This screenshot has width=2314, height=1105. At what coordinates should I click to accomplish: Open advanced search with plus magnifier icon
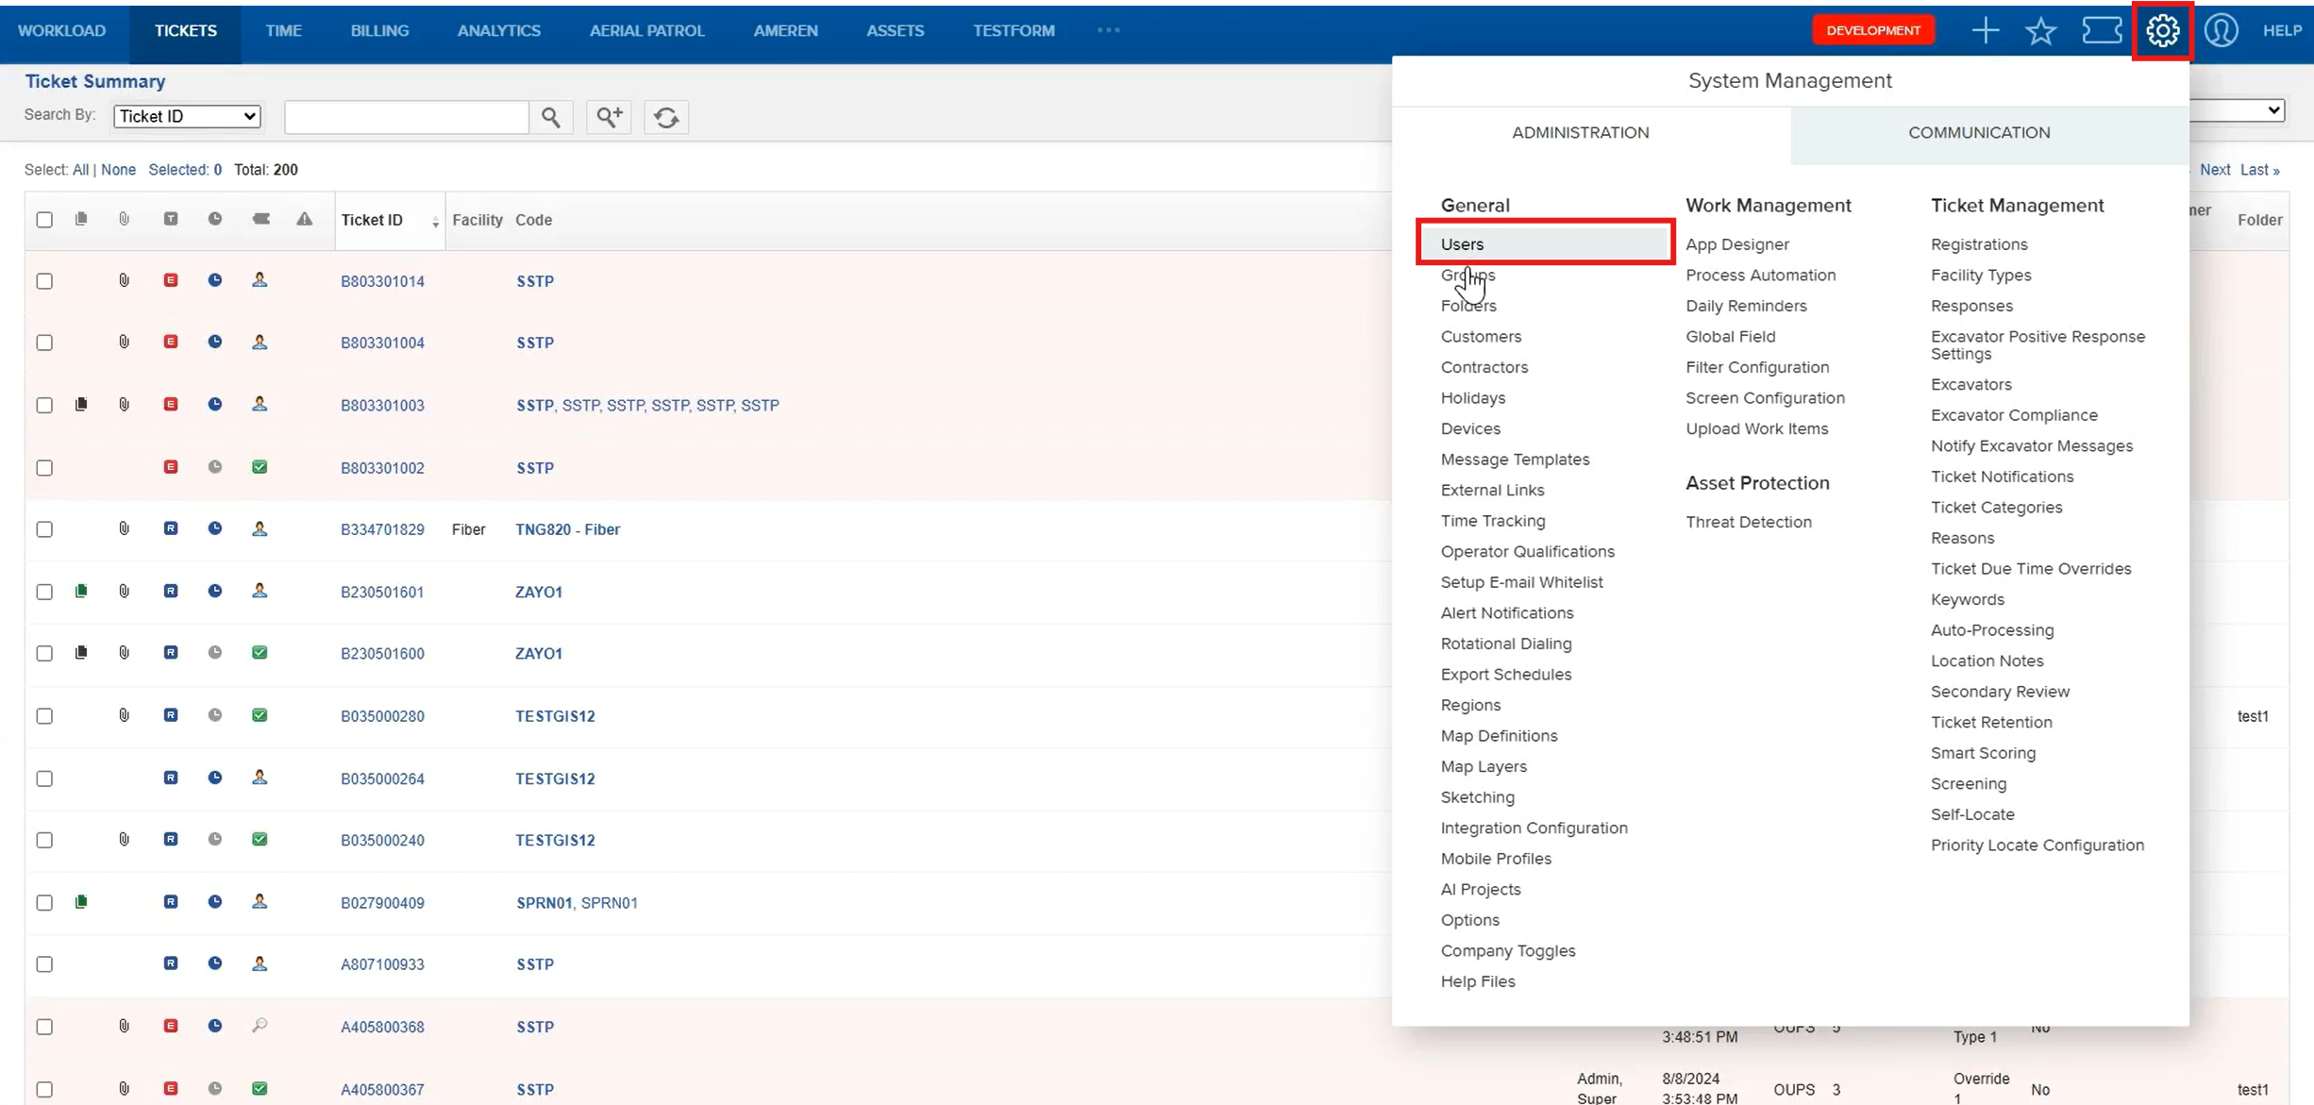click(609, 117)
